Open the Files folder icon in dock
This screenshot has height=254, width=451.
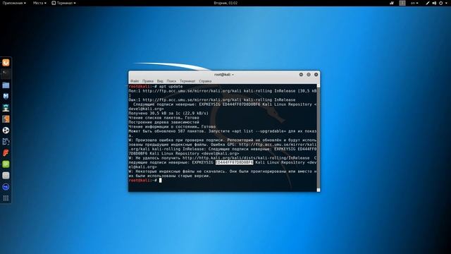(6, 85)
